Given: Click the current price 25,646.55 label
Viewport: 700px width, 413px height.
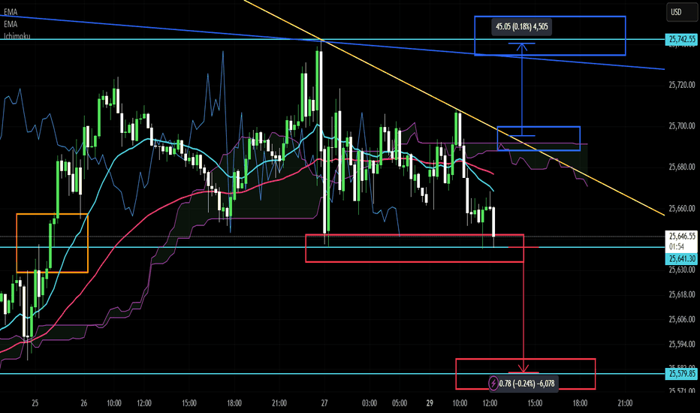Looking at the screenshot, I should pyautogui.click(x=681, y=235).
